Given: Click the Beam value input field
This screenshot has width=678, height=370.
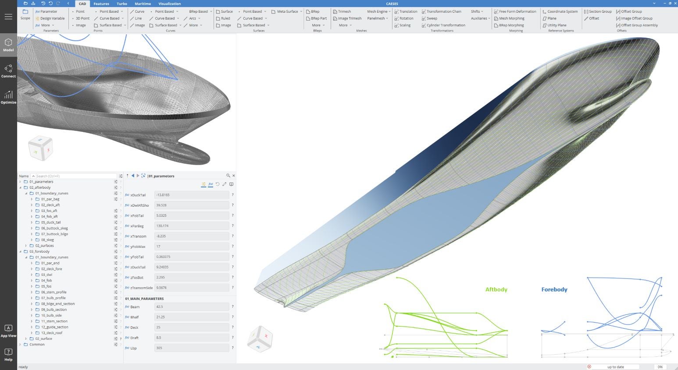Looking at the screenshot, I should pos(192,307).
